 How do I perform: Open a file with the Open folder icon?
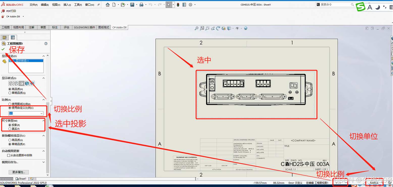click(x=123, y=5)
